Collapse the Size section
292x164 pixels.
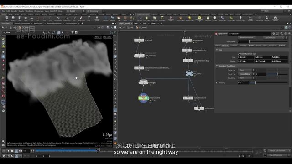[x=217, y=50]
